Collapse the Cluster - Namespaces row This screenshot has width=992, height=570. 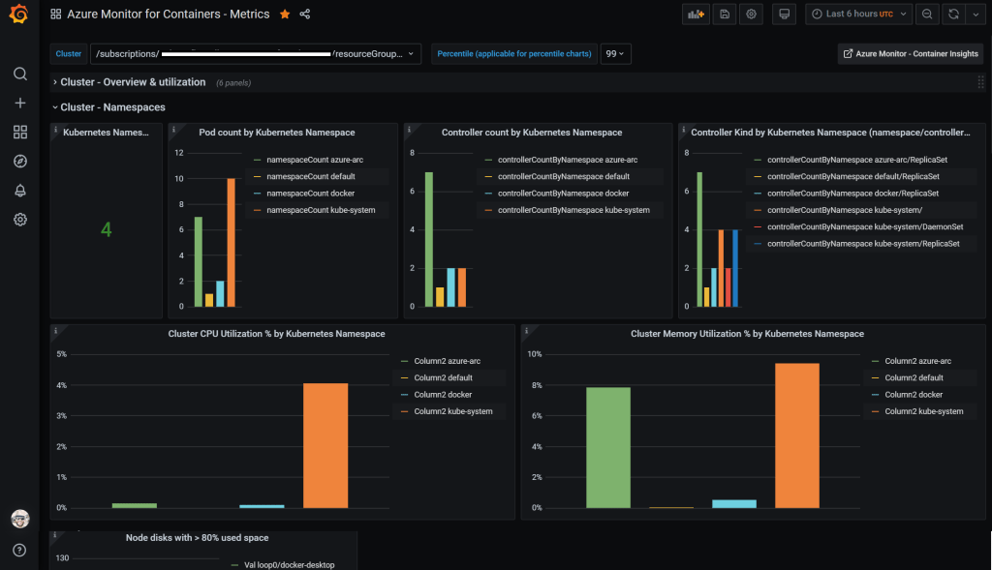112,107
